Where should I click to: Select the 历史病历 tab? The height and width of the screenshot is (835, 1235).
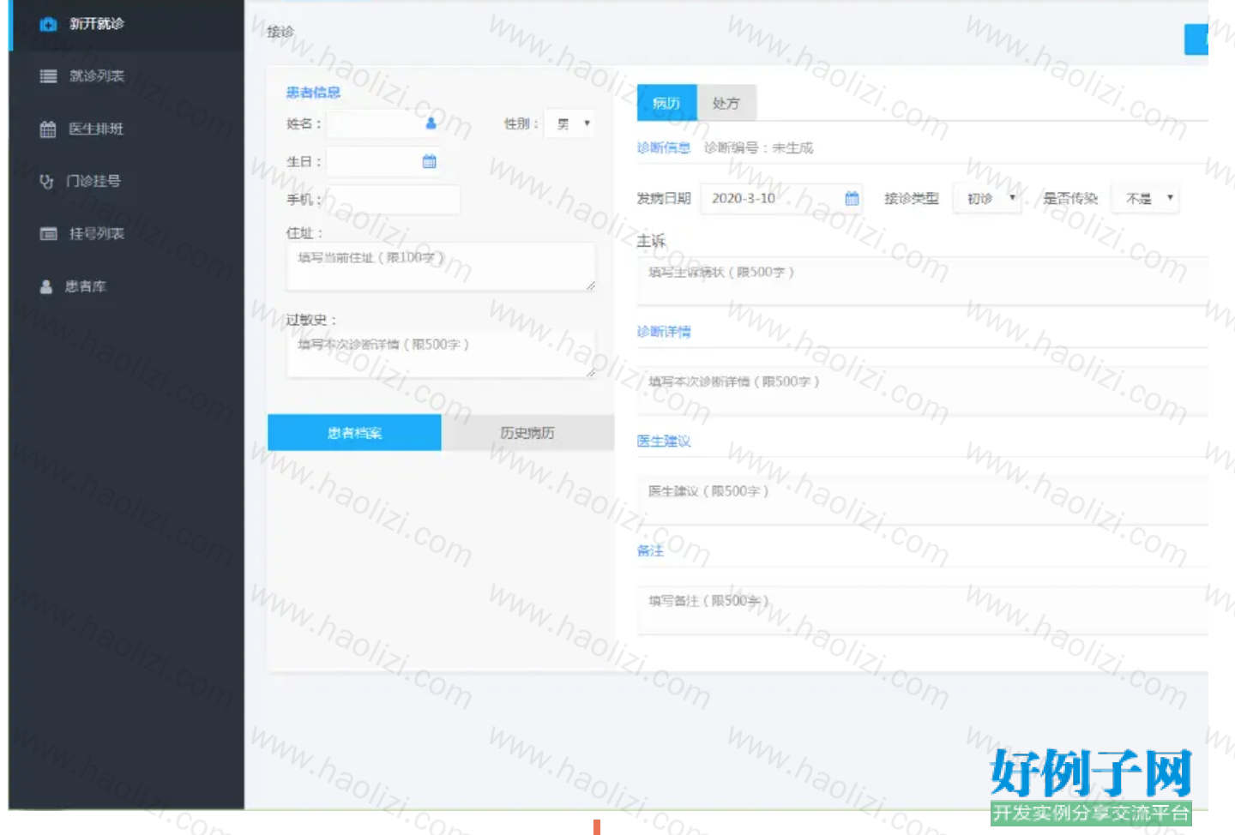[527, 433]
